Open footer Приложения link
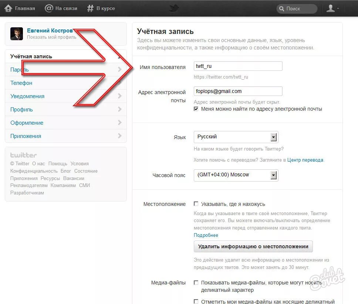This screenshot has height=304, width=358. coord(24,178)
